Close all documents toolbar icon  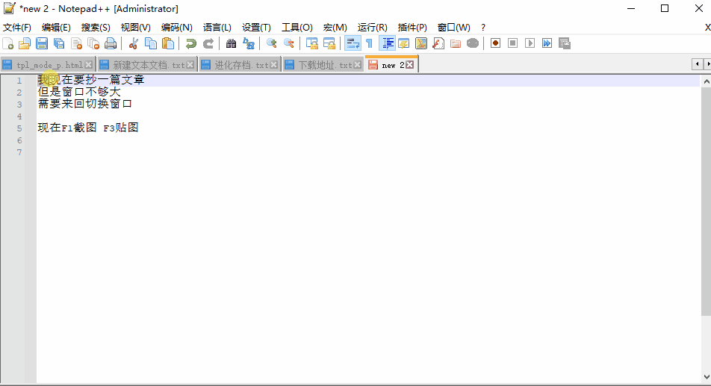point(93,43)
